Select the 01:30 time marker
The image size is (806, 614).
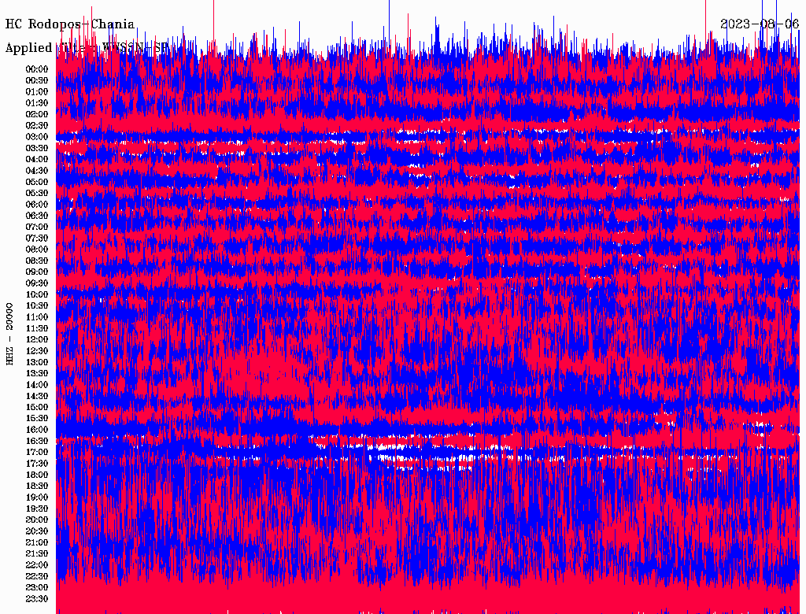tap(37, 103)
